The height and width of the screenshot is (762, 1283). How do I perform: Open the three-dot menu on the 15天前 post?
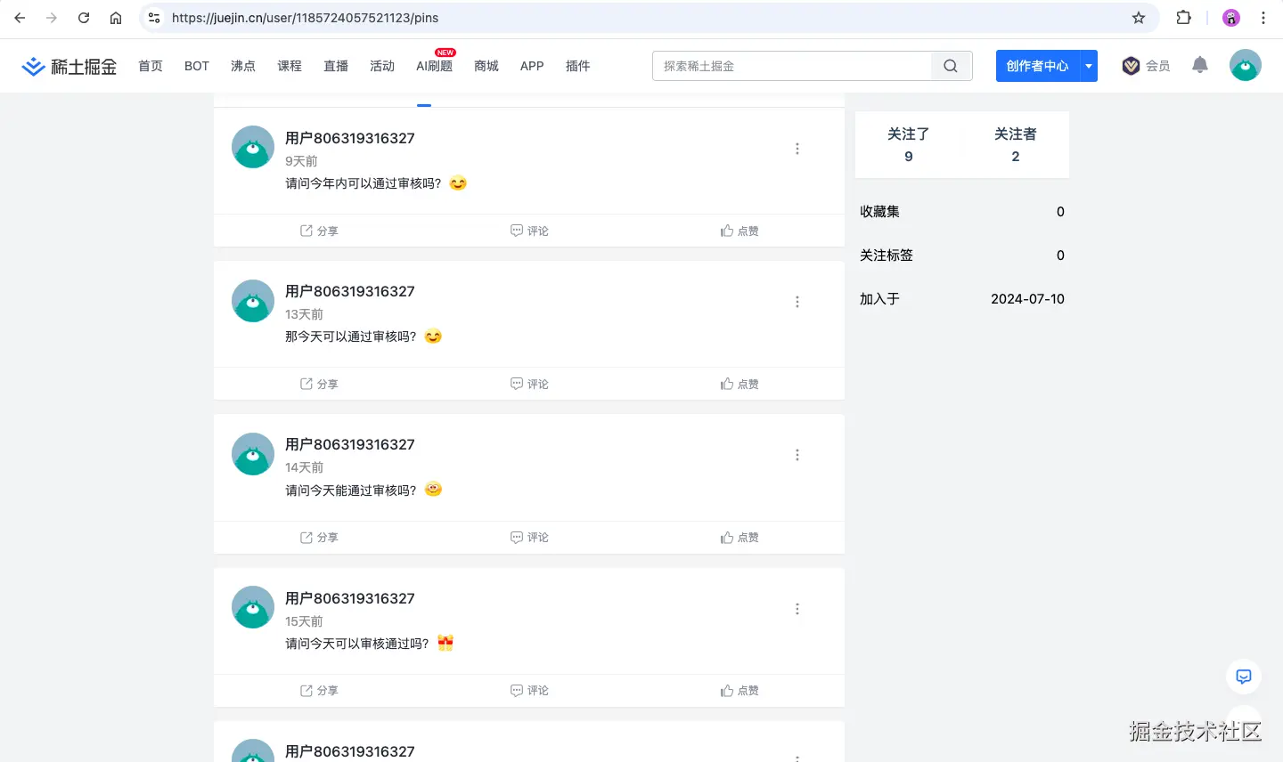tap(797, 608)
